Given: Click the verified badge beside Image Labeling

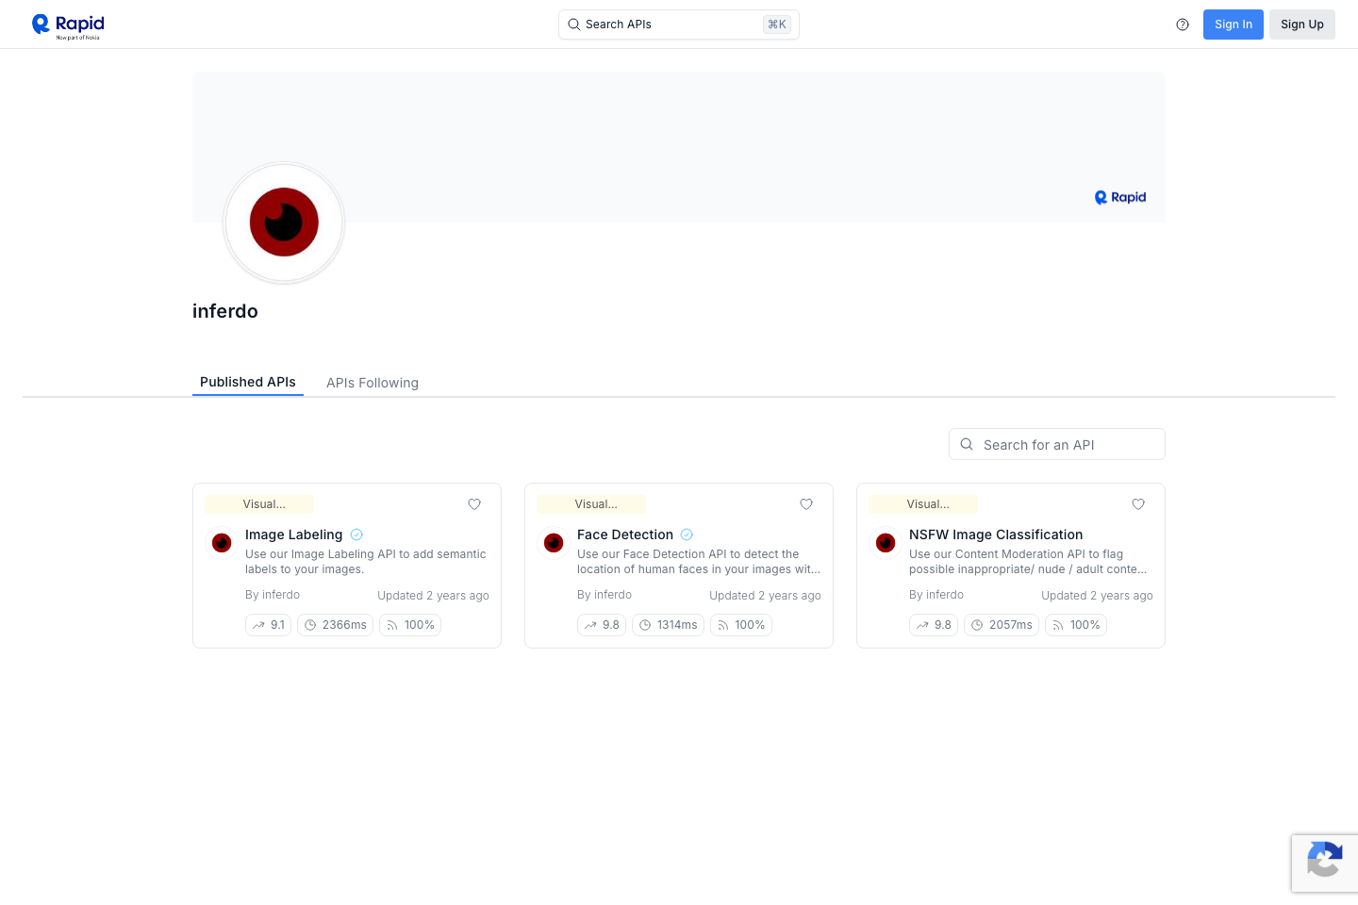Looking at the screenshot, I should tap(356, 535).
